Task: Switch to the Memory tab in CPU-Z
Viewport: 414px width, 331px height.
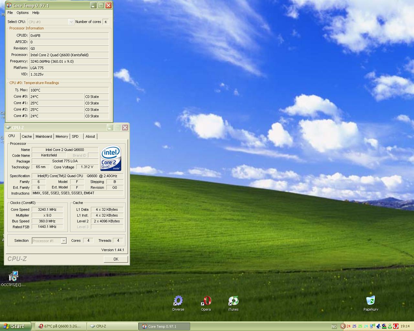Action: [62, 136]
